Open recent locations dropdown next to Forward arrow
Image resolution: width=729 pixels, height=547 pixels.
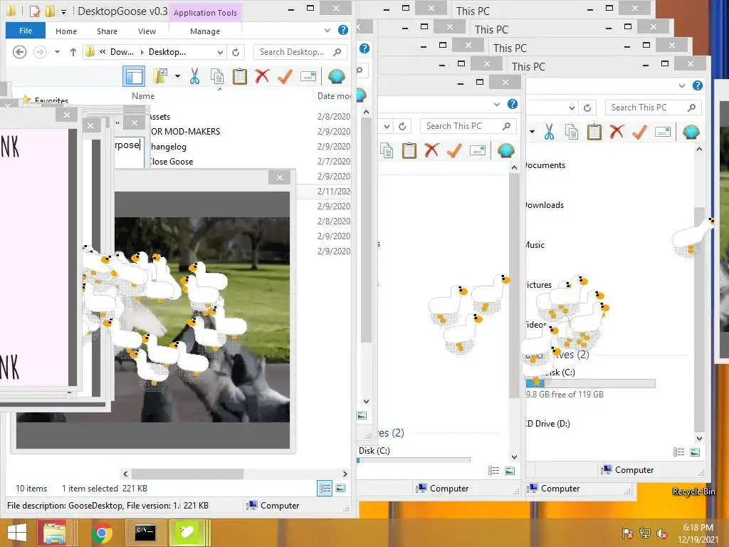coord(57,52)
